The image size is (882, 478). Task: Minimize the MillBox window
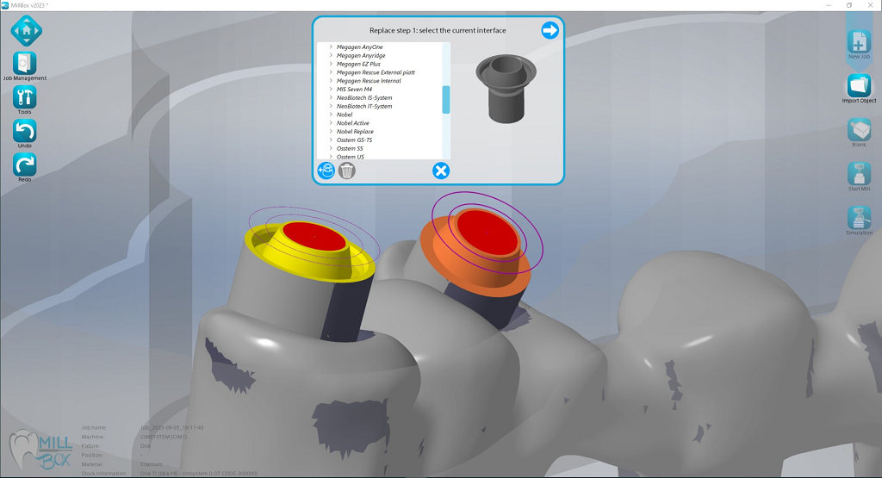(x=829, y=5)
